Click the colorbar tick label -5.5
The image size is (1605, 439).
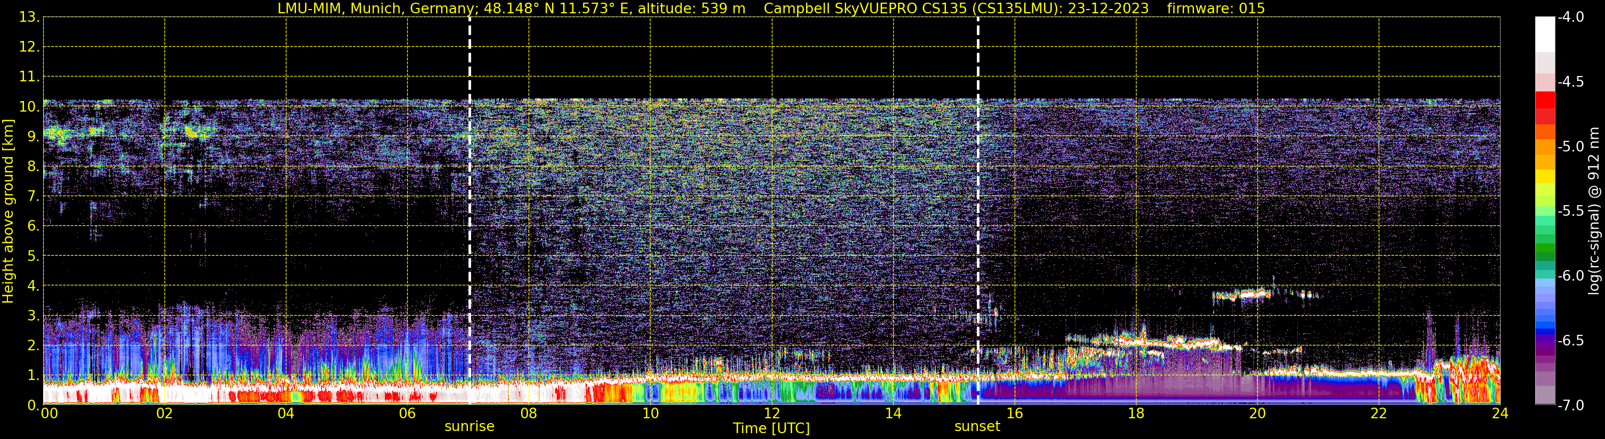pos(1571,211)
